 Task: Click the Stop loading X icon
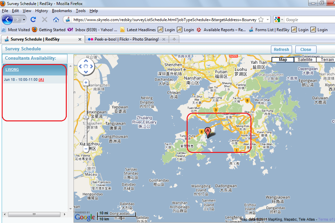(44, 20)
